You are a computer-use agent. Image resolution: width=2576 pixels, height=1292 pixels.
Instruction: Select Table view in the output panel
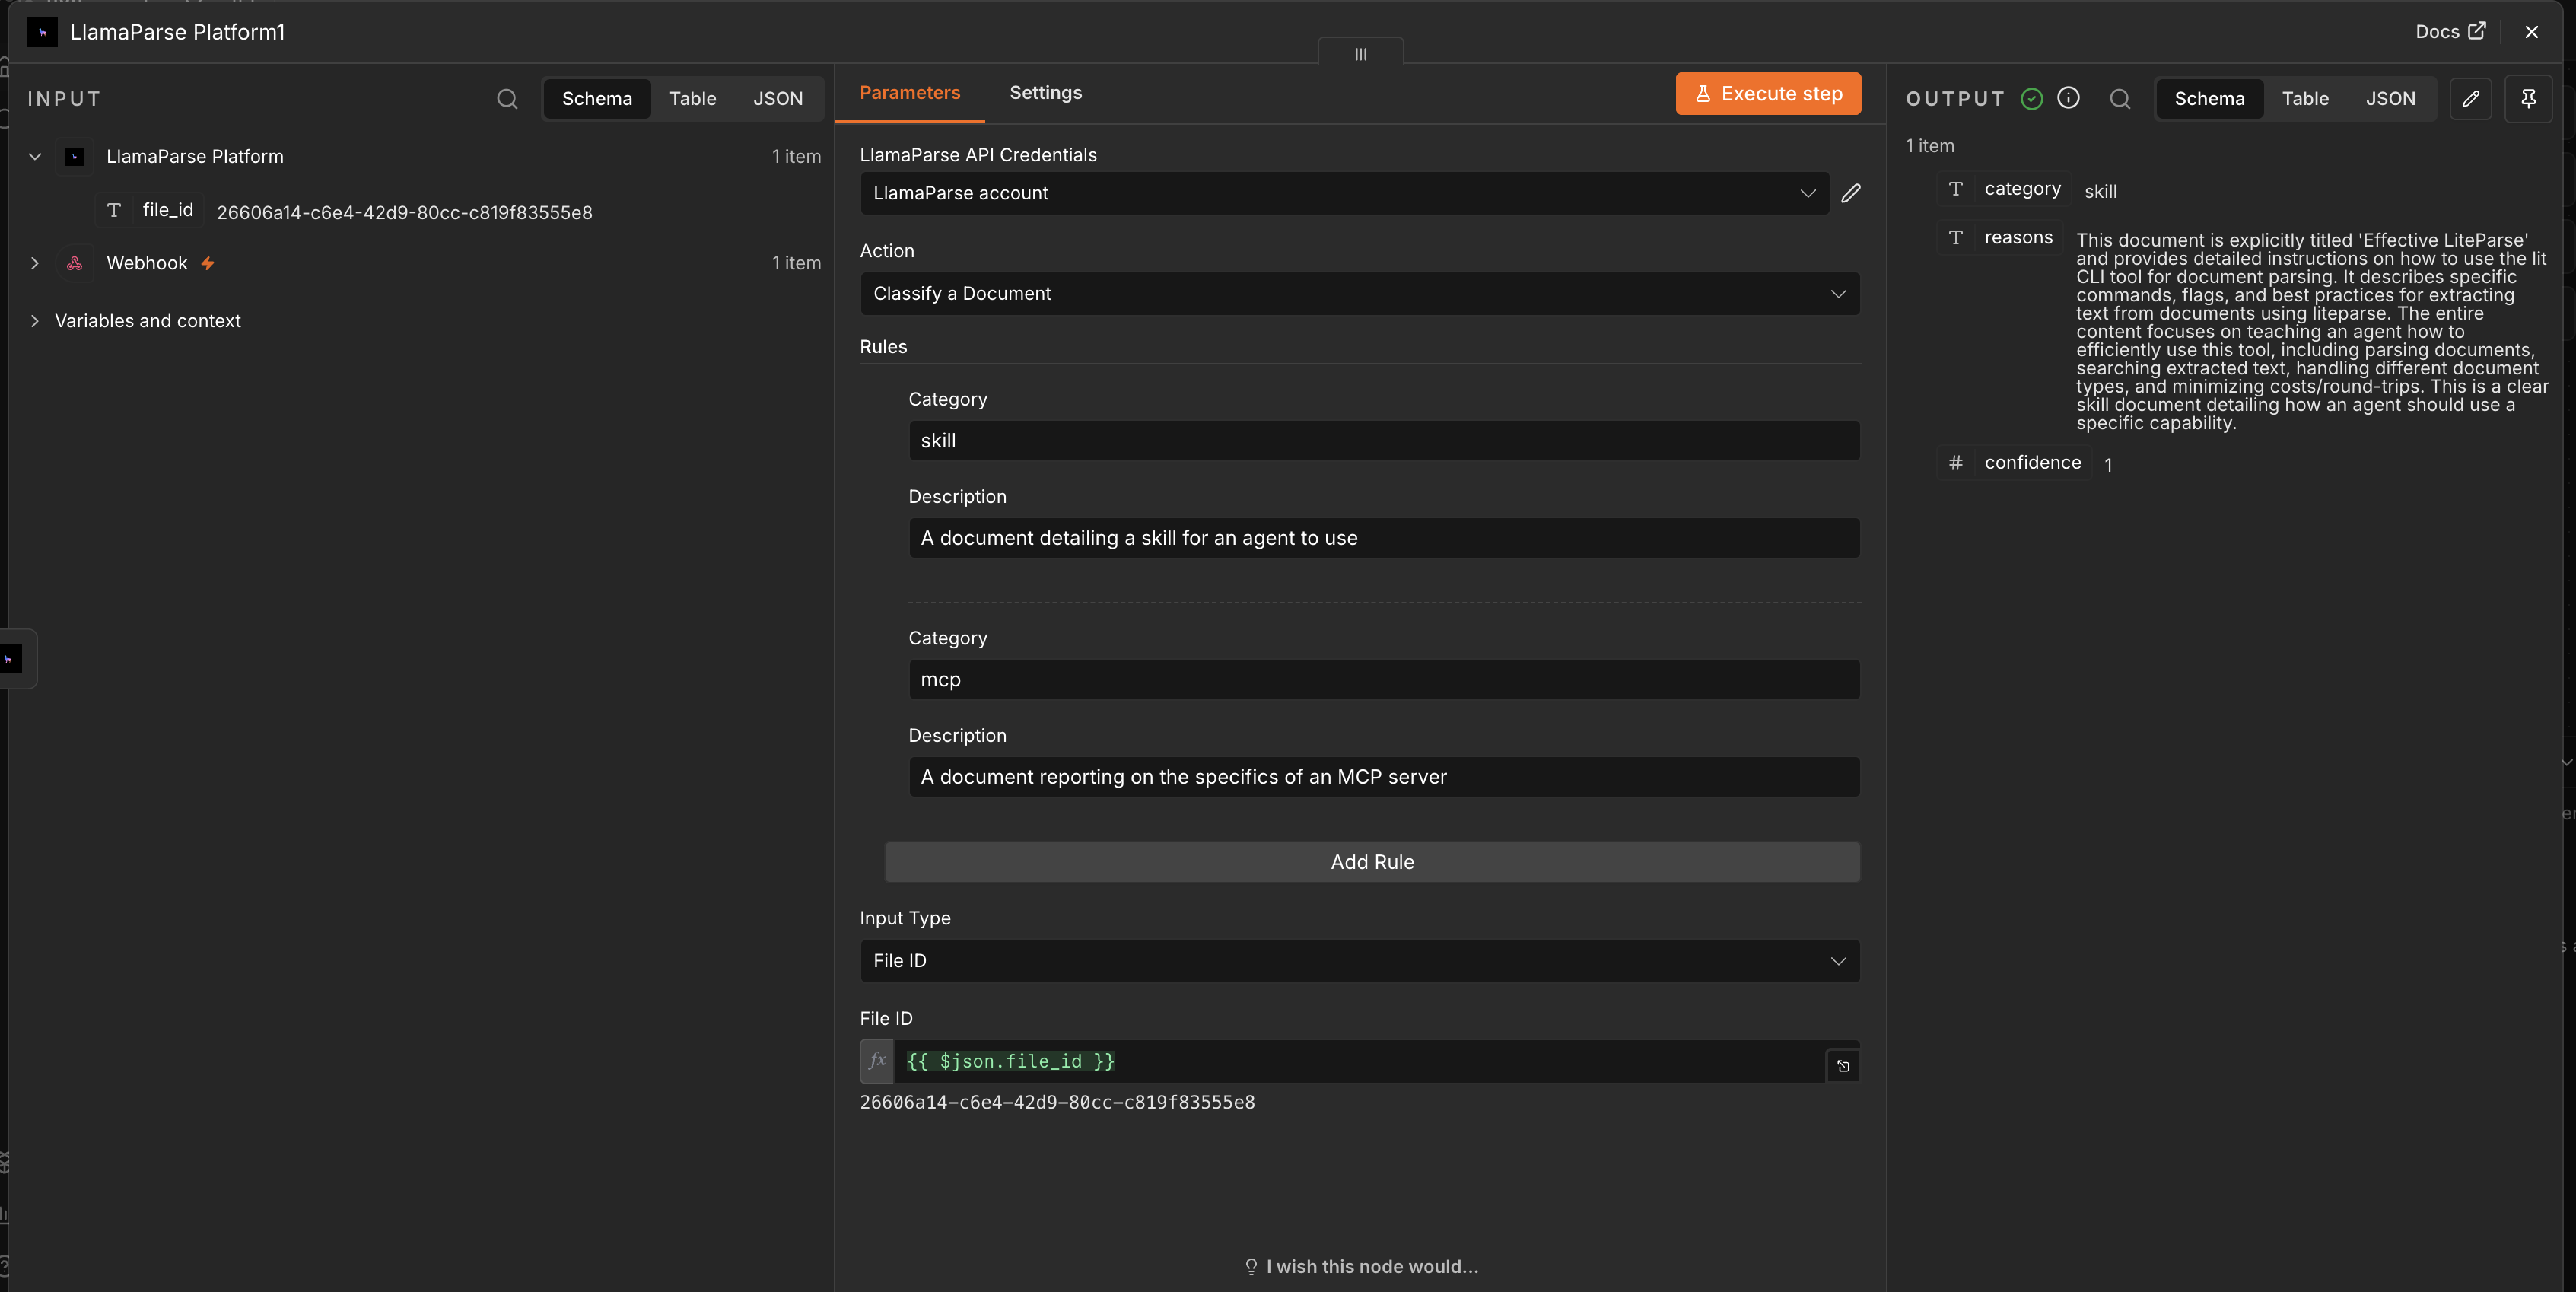point(2305,99)
